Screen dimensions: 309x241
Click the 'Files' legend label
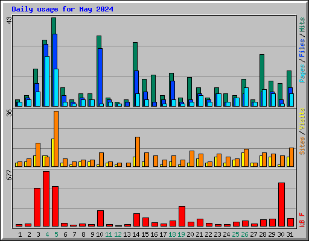click(x=302, y=48)
